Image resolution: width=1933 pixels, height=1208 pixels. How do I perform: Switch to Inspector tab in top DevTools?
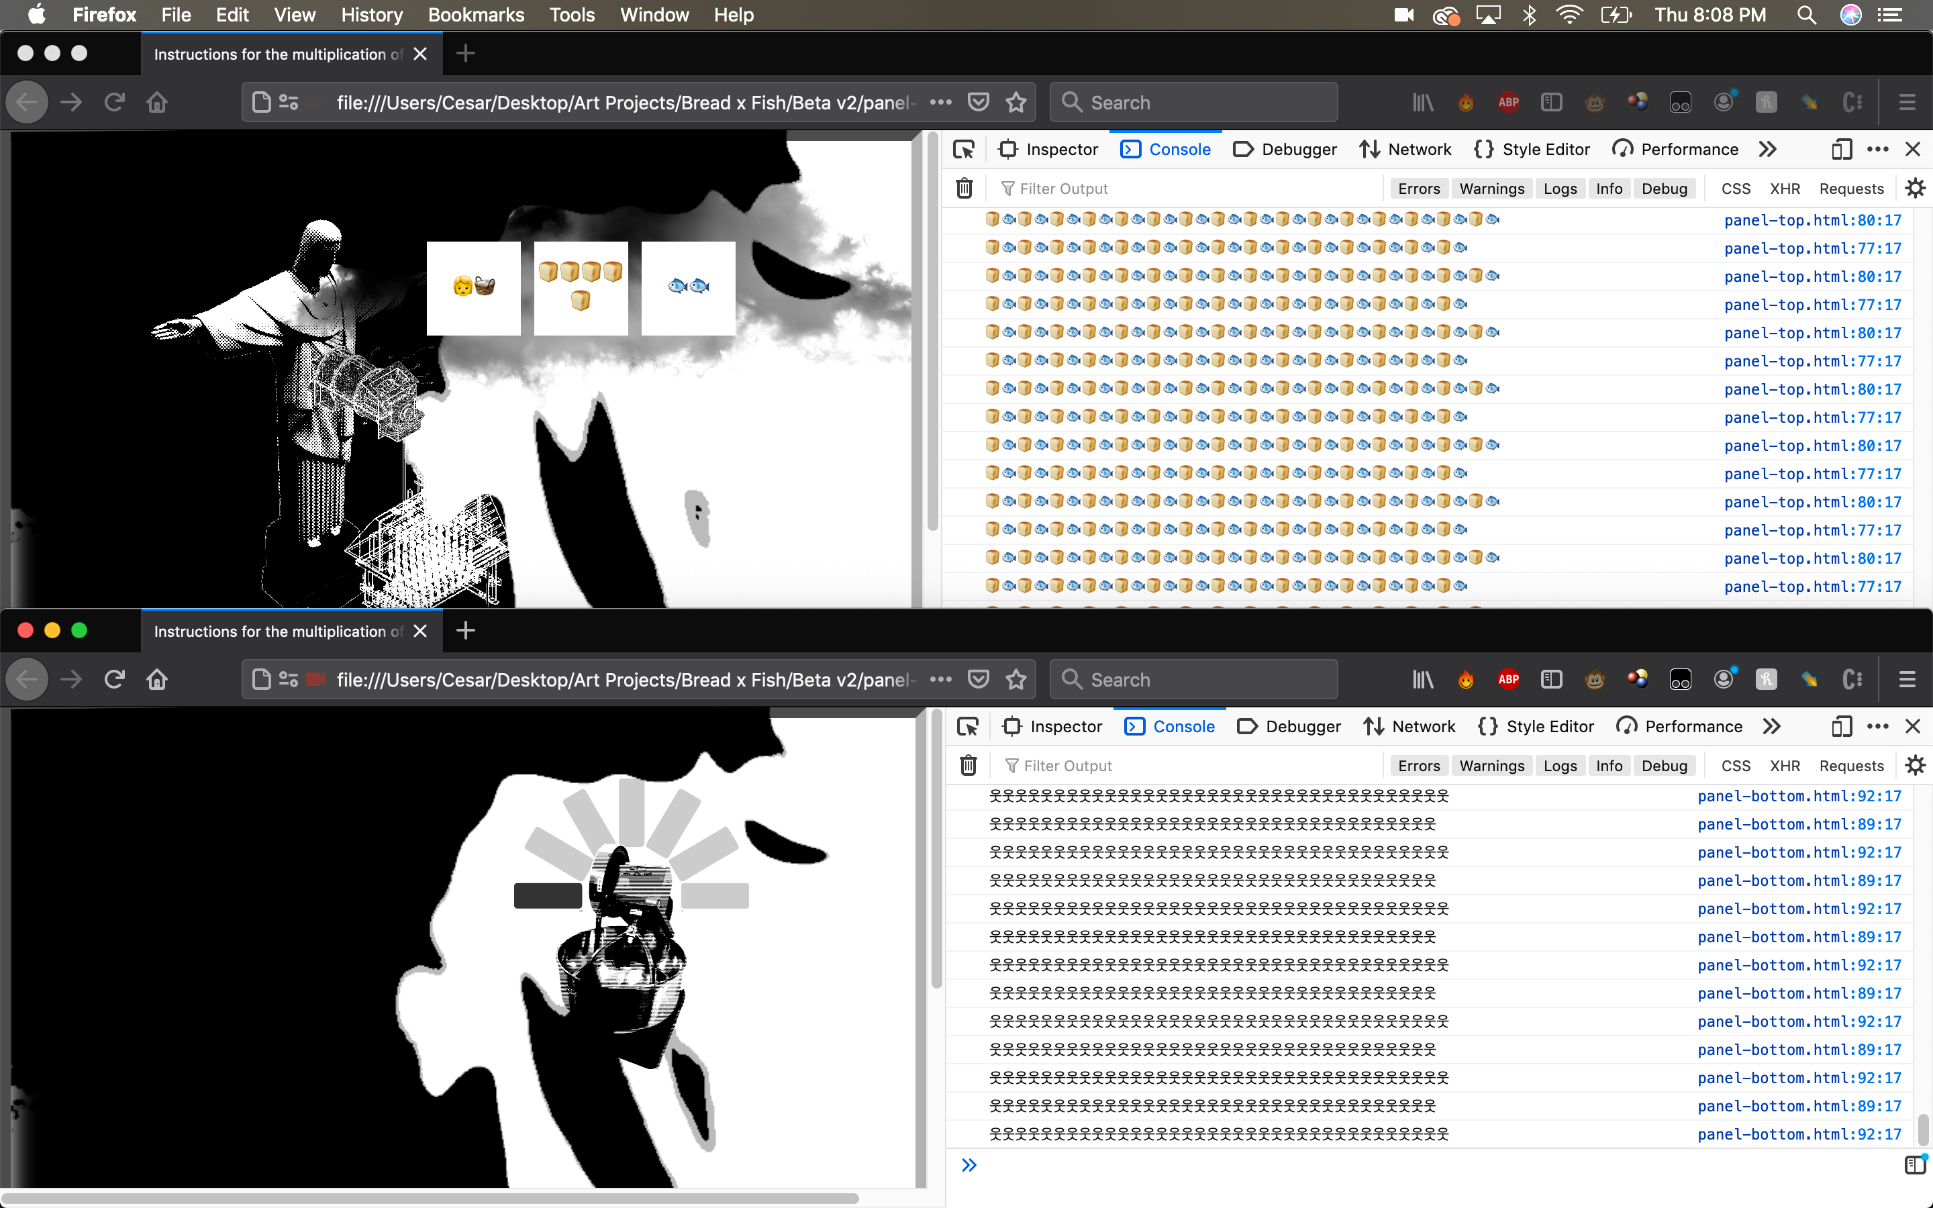1048,150
